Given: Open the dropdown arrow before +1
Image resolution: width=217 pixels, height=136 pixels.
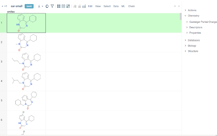Looking at the screenshot, I should click(2, 6).
